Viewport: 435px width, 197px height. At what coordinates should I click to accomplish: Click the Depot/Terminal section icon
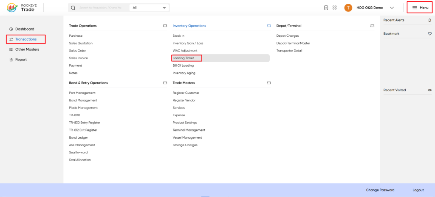point(372,26)
